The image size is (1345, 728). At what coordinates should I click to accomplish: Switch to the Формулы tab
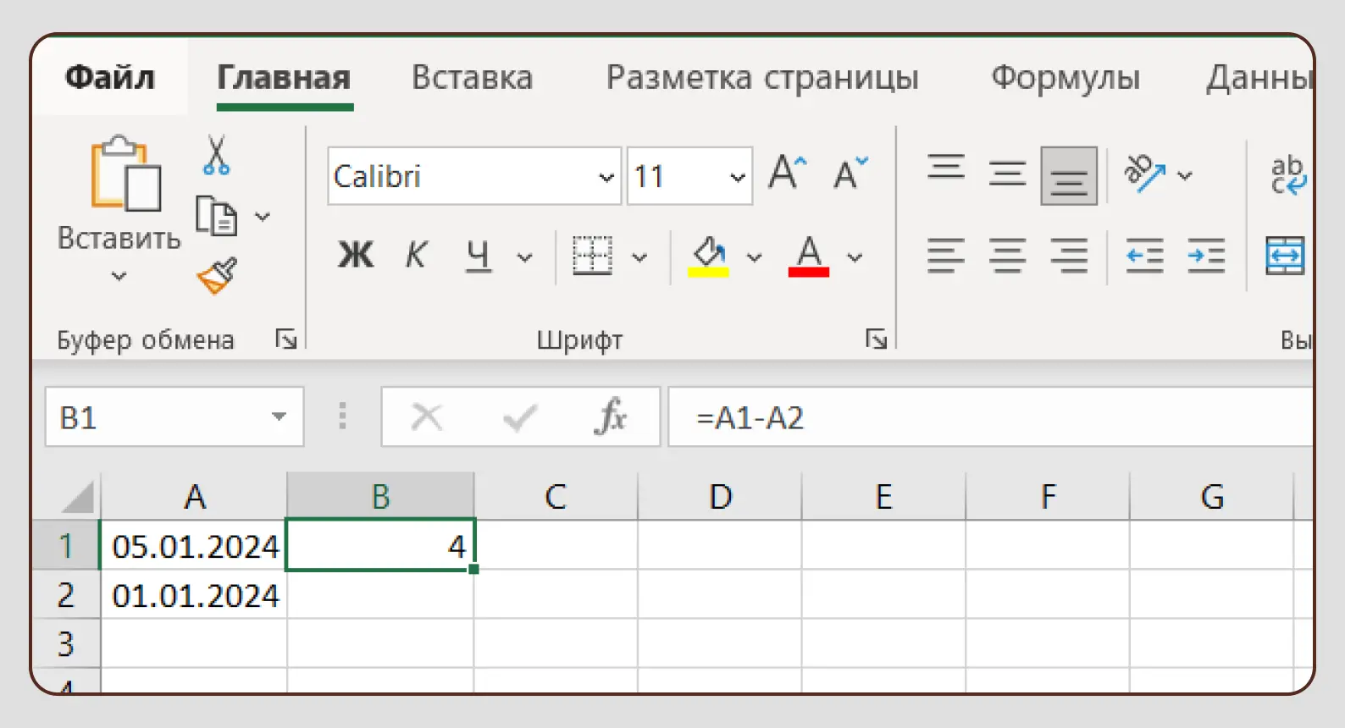tap(1065, 77)
